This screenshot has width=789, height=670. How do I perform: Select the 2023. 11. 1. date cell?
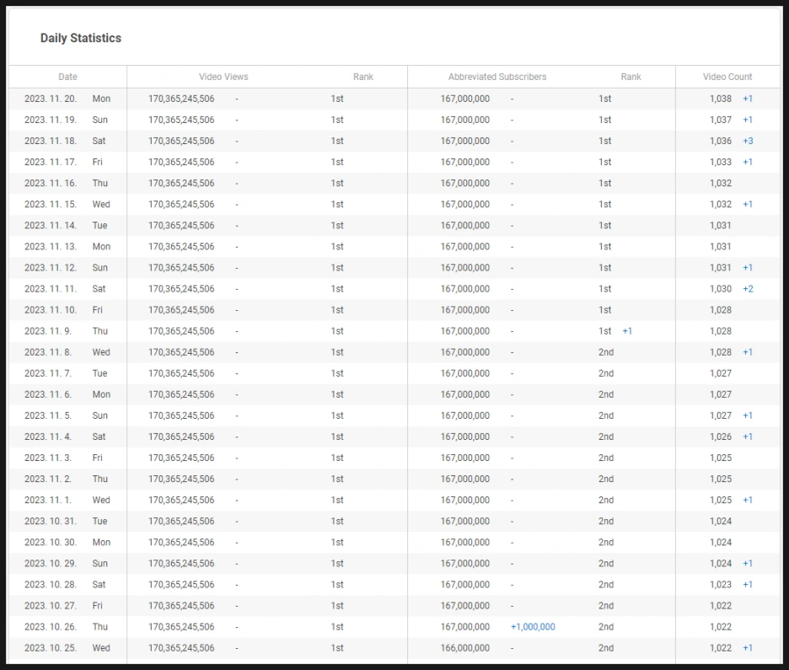48,500
